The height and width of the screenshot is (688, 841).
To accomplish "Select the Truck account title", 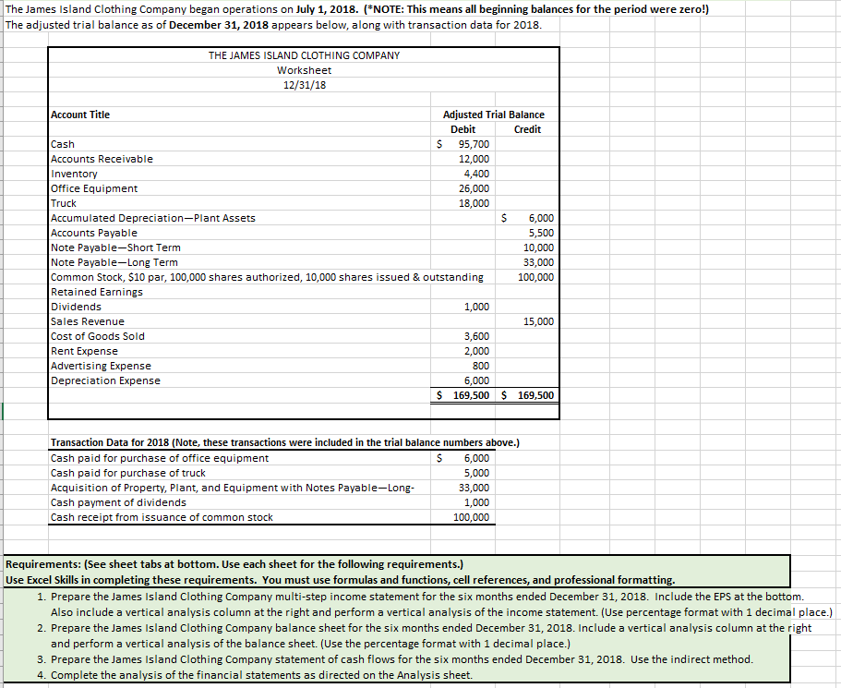I will [64, 203].
